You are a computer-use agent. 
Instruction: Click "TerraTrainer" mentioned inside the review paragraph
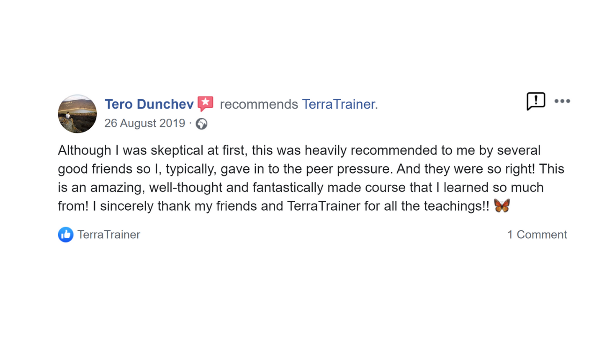click(324, 206)
